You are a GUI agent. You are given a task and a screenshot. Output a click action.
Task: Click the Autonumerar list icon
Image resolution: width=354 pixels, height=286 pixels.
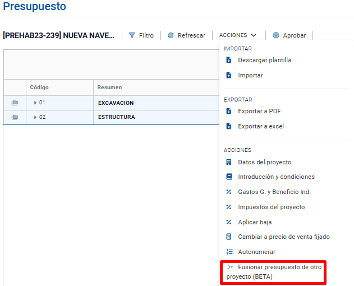coord(229,252)
